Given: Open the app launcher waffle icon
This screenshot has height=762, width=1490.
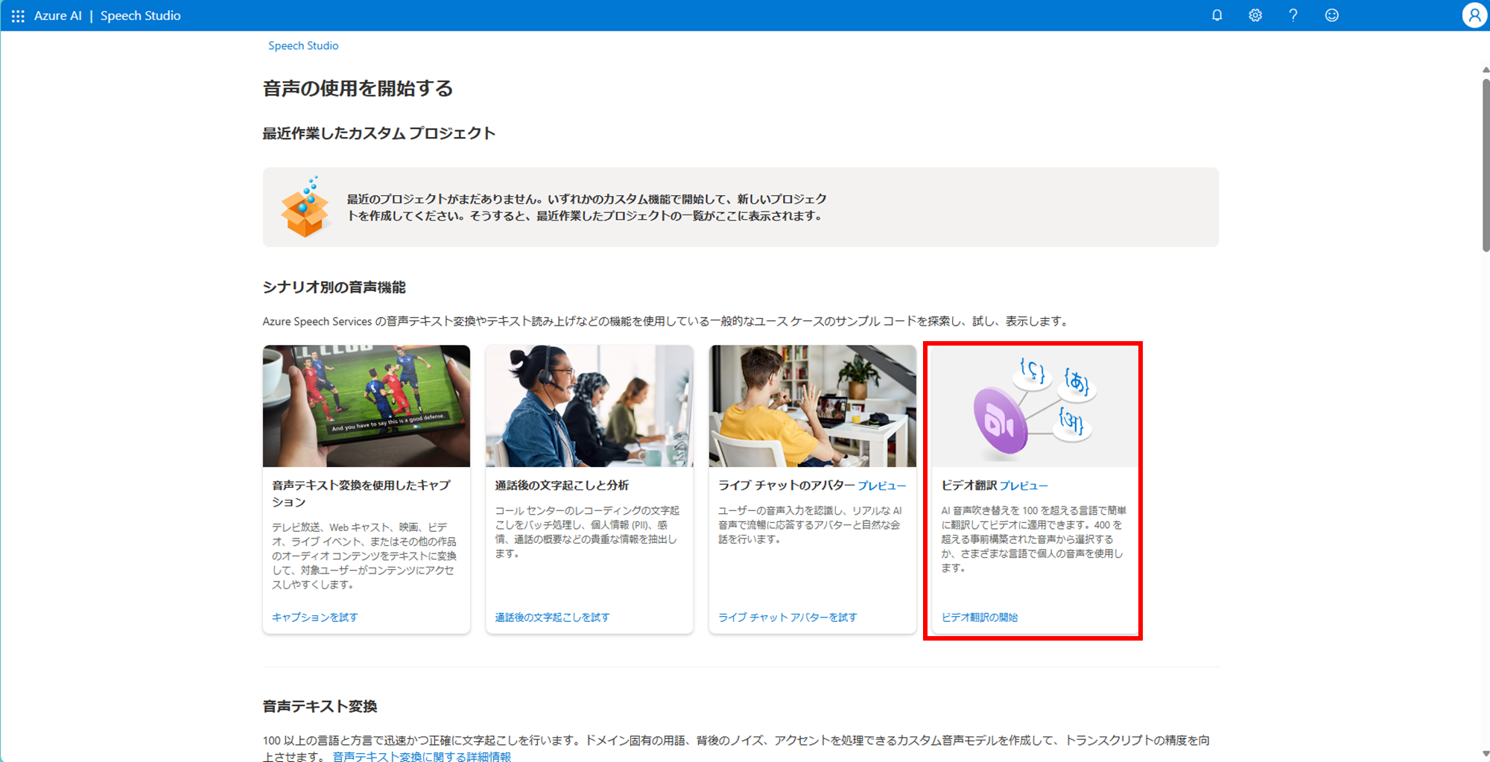Looking at the screenshot, I should tap(18, 16).
